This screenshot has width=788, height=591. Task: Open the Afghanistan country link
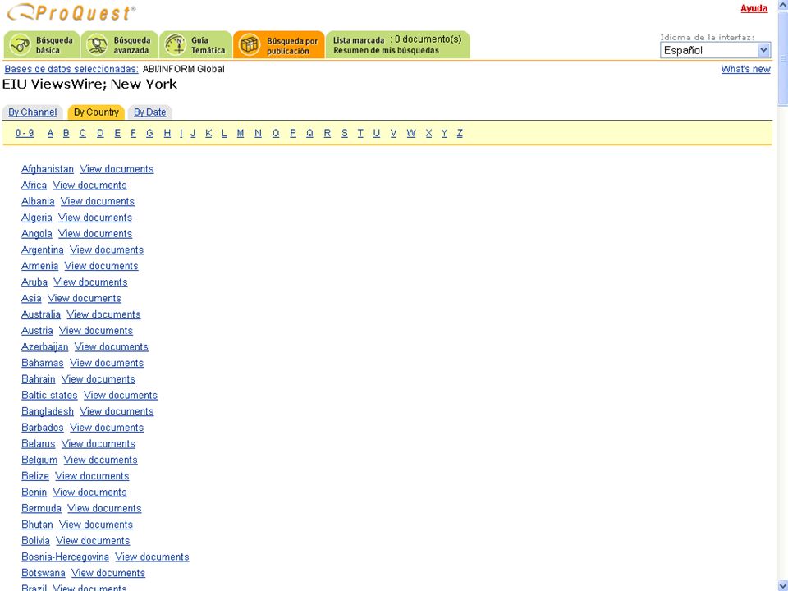click(x=48, y=169)
